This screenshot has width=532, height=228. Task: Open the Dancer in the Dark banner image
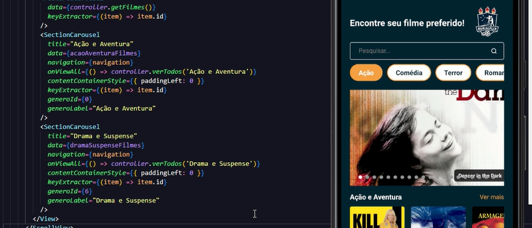coord(427,138)
